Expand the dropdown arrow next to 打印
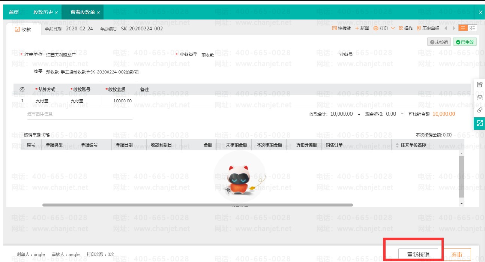485x262 pixels. (x=393, y=28)
